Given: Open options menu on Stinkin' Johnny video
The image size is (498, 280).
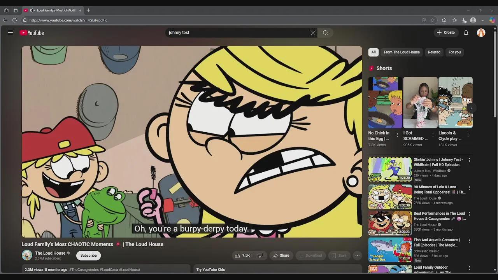Looking at the screenshot, I should pos(469,160).
